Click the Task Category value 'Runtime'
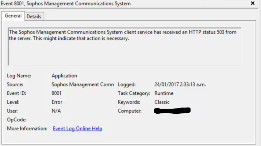The image size is (261, 146). (164, 93)
